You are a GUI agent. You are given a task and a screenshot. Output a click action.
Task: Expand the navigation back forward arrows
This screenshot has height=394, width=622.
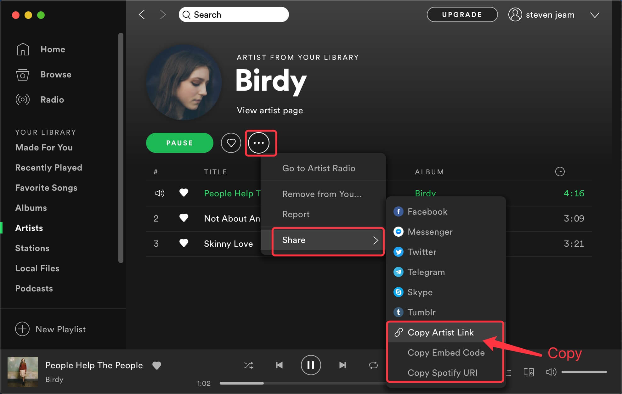pos(153,14)
